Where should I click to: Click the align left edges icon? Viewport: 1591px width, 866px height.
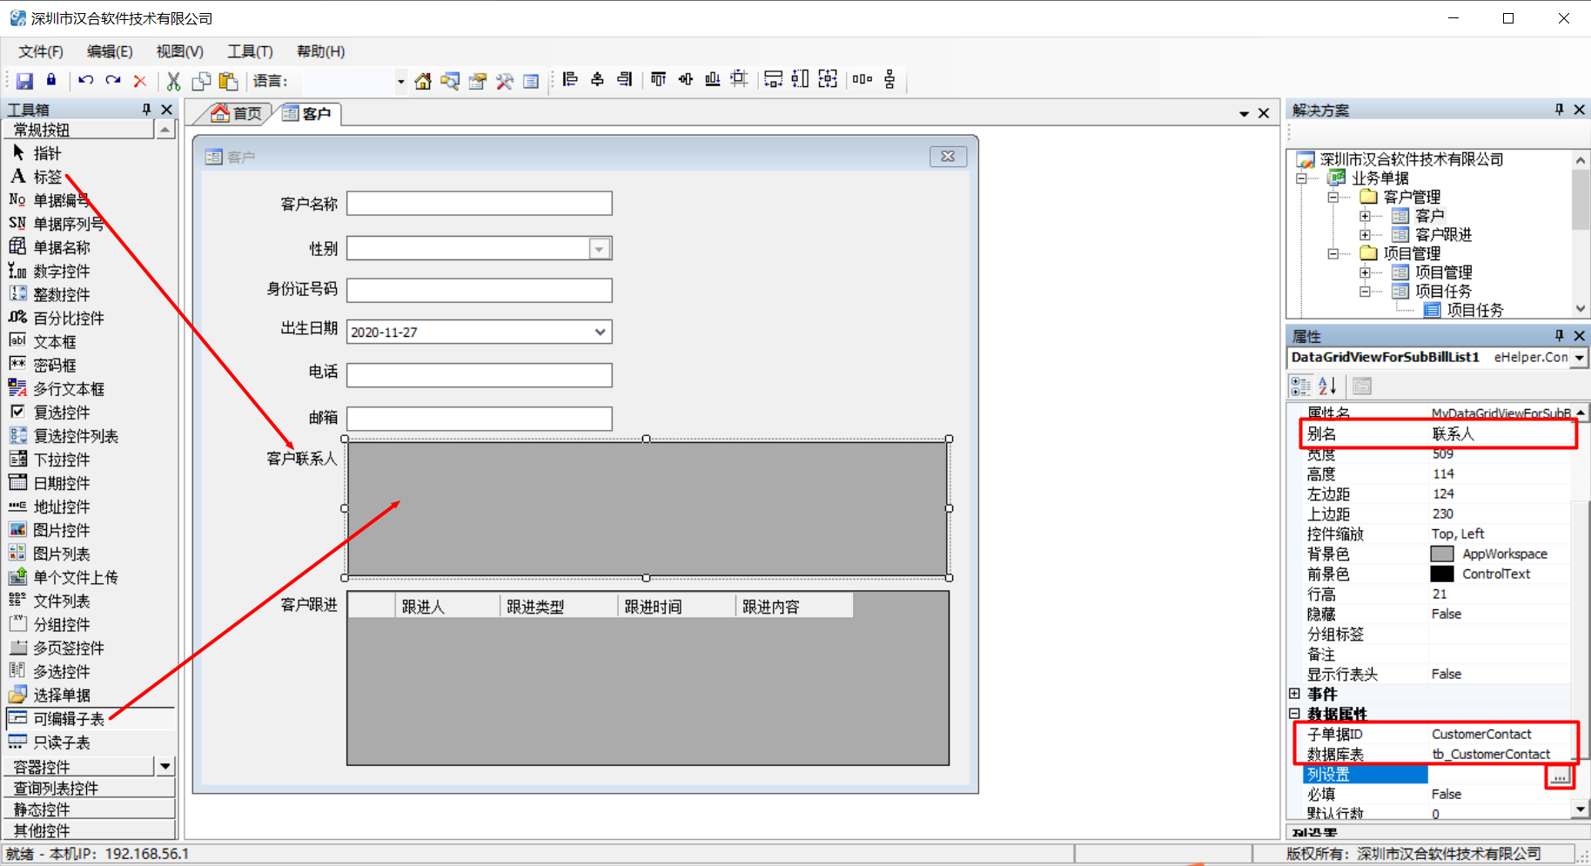pos(570,79)
